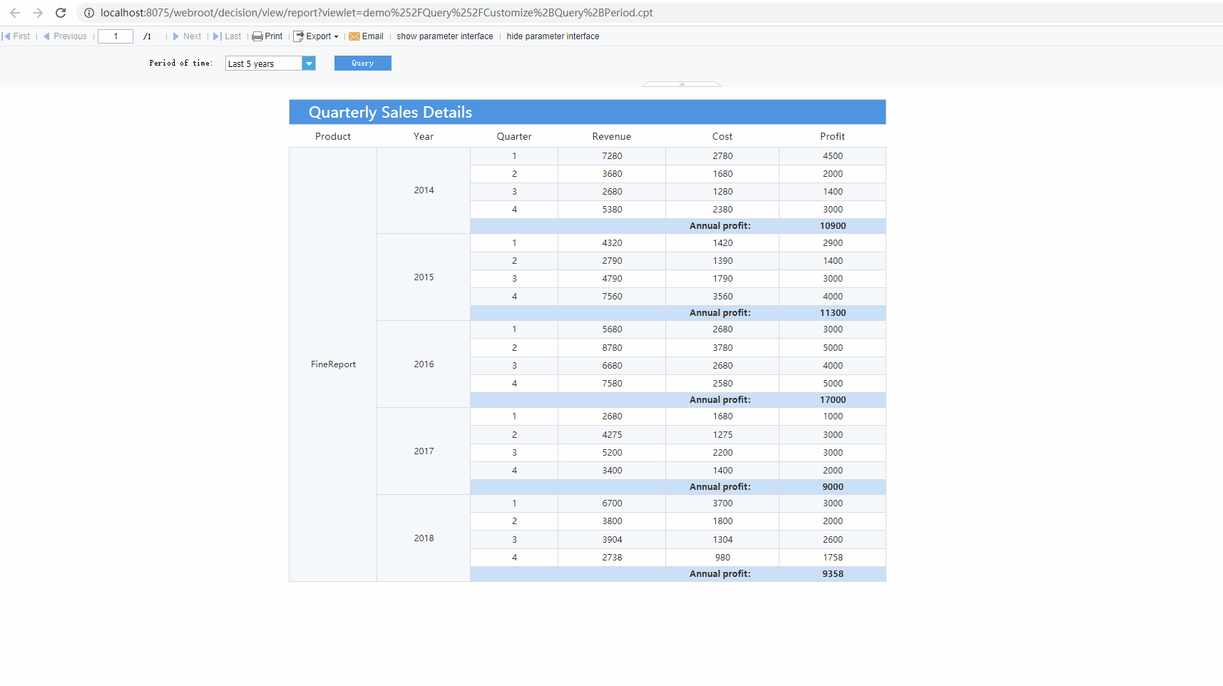Screen dimensions: 1223x686
Task: View site information icon in address bar
Action: 89,13
